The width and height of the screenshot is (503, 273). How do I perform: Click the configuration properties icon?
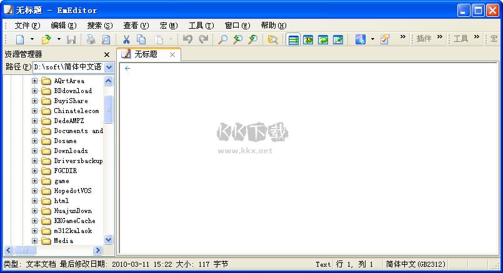pyautogui.click(x=361, y=39)
